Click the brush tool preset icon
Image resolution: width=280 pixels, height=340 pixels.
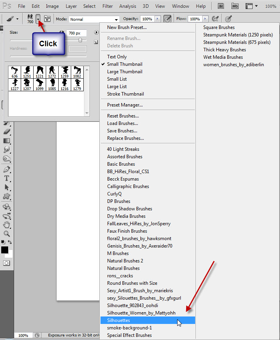click(x=10, y=19)
